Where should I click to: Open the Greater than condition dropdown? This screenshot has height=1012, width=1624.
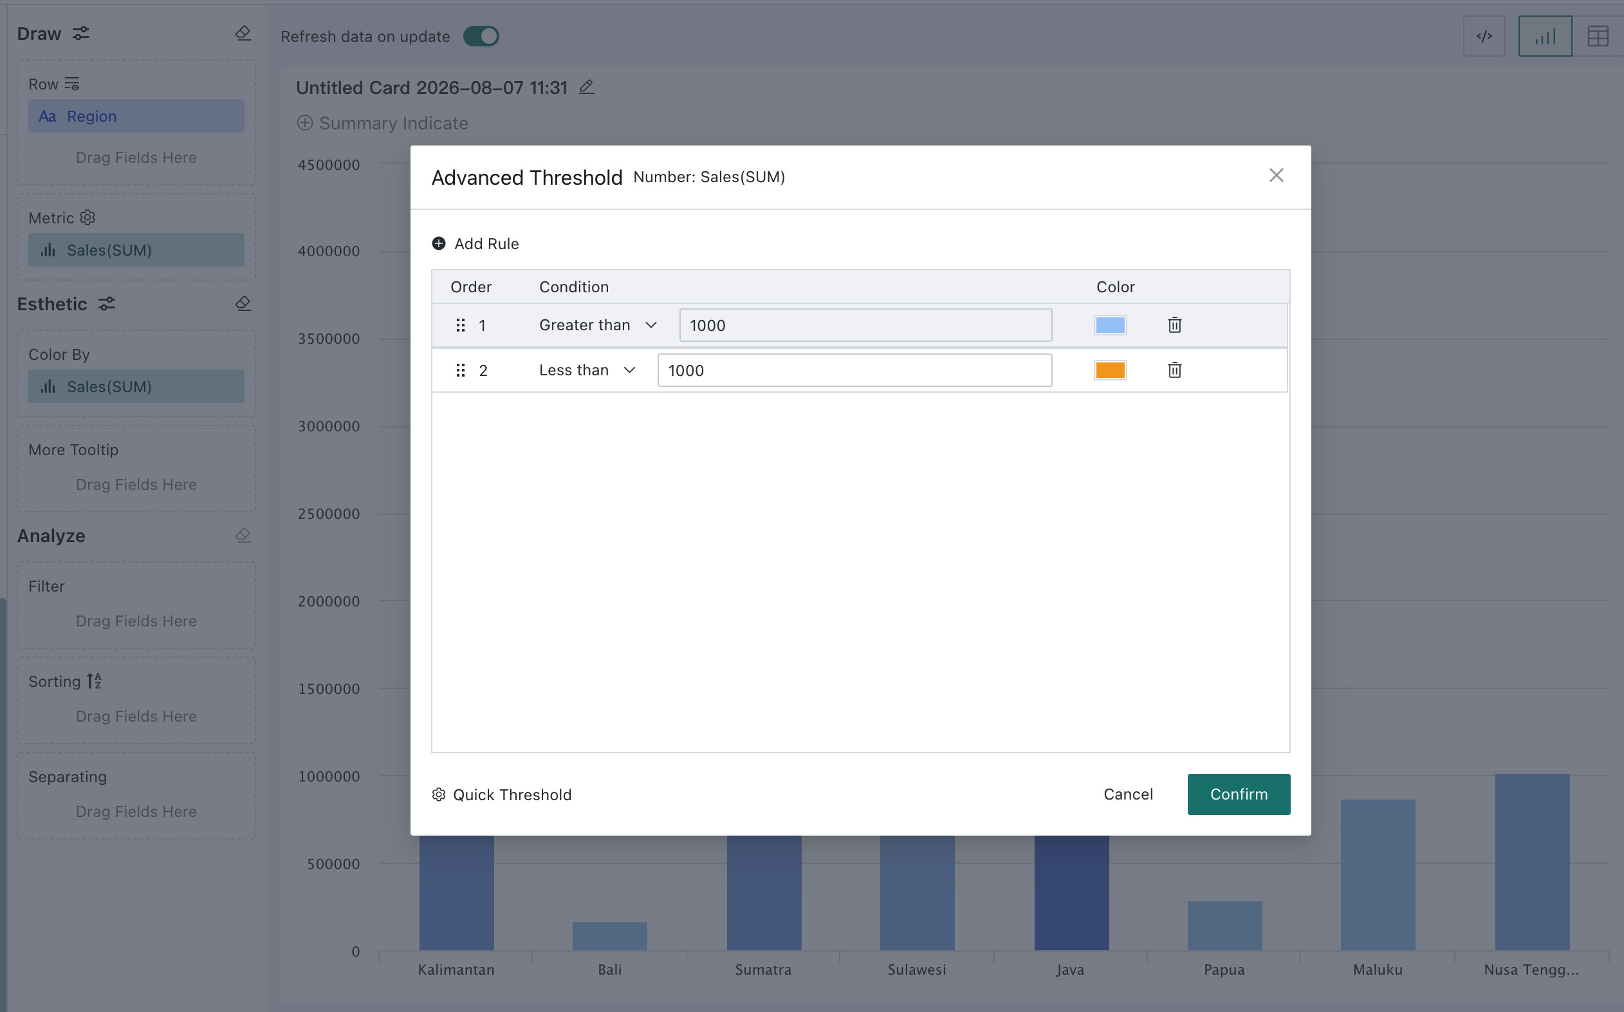click(598, 325)
